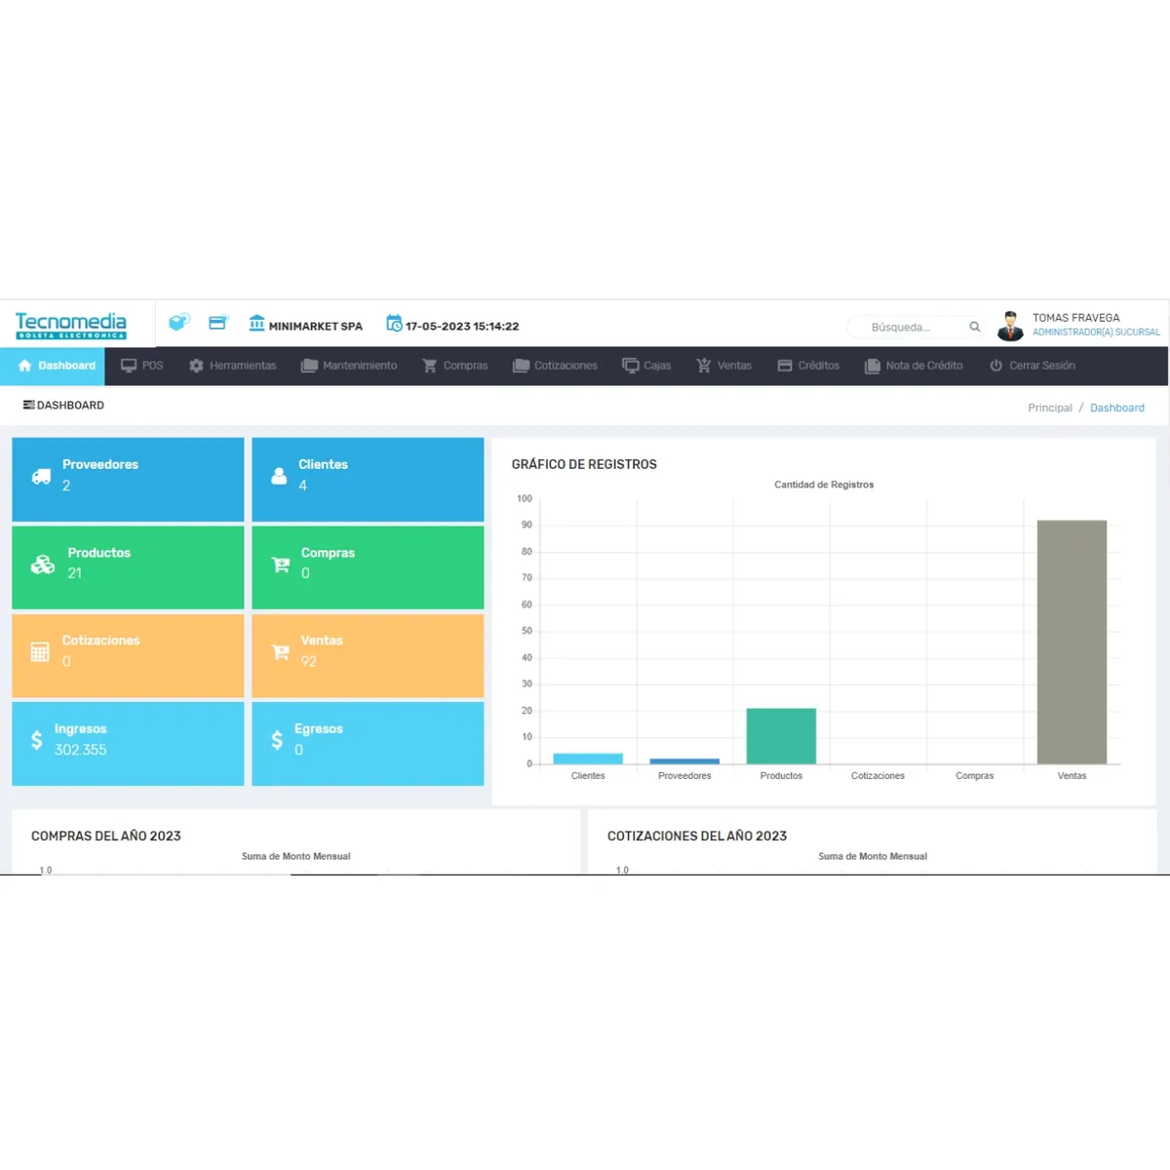This screenshot has width=1170, height=1170.
Task: Click the search magnifier icon
Action: pyautogui.click(x=974, y=327)
